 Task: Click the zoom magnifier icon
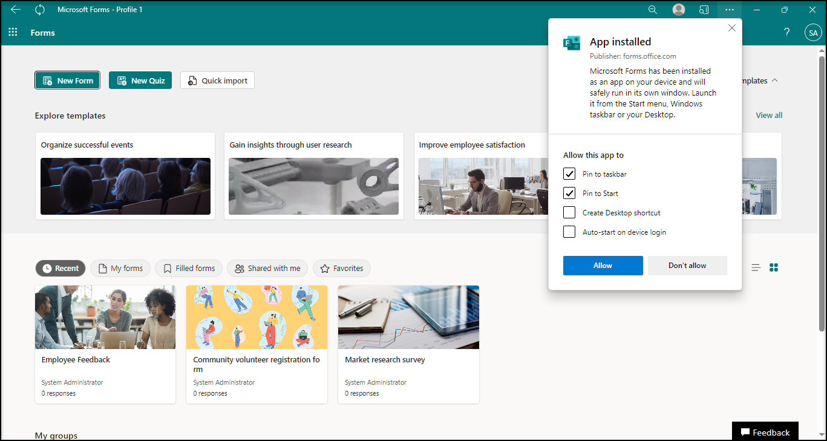tap(653, 10)
